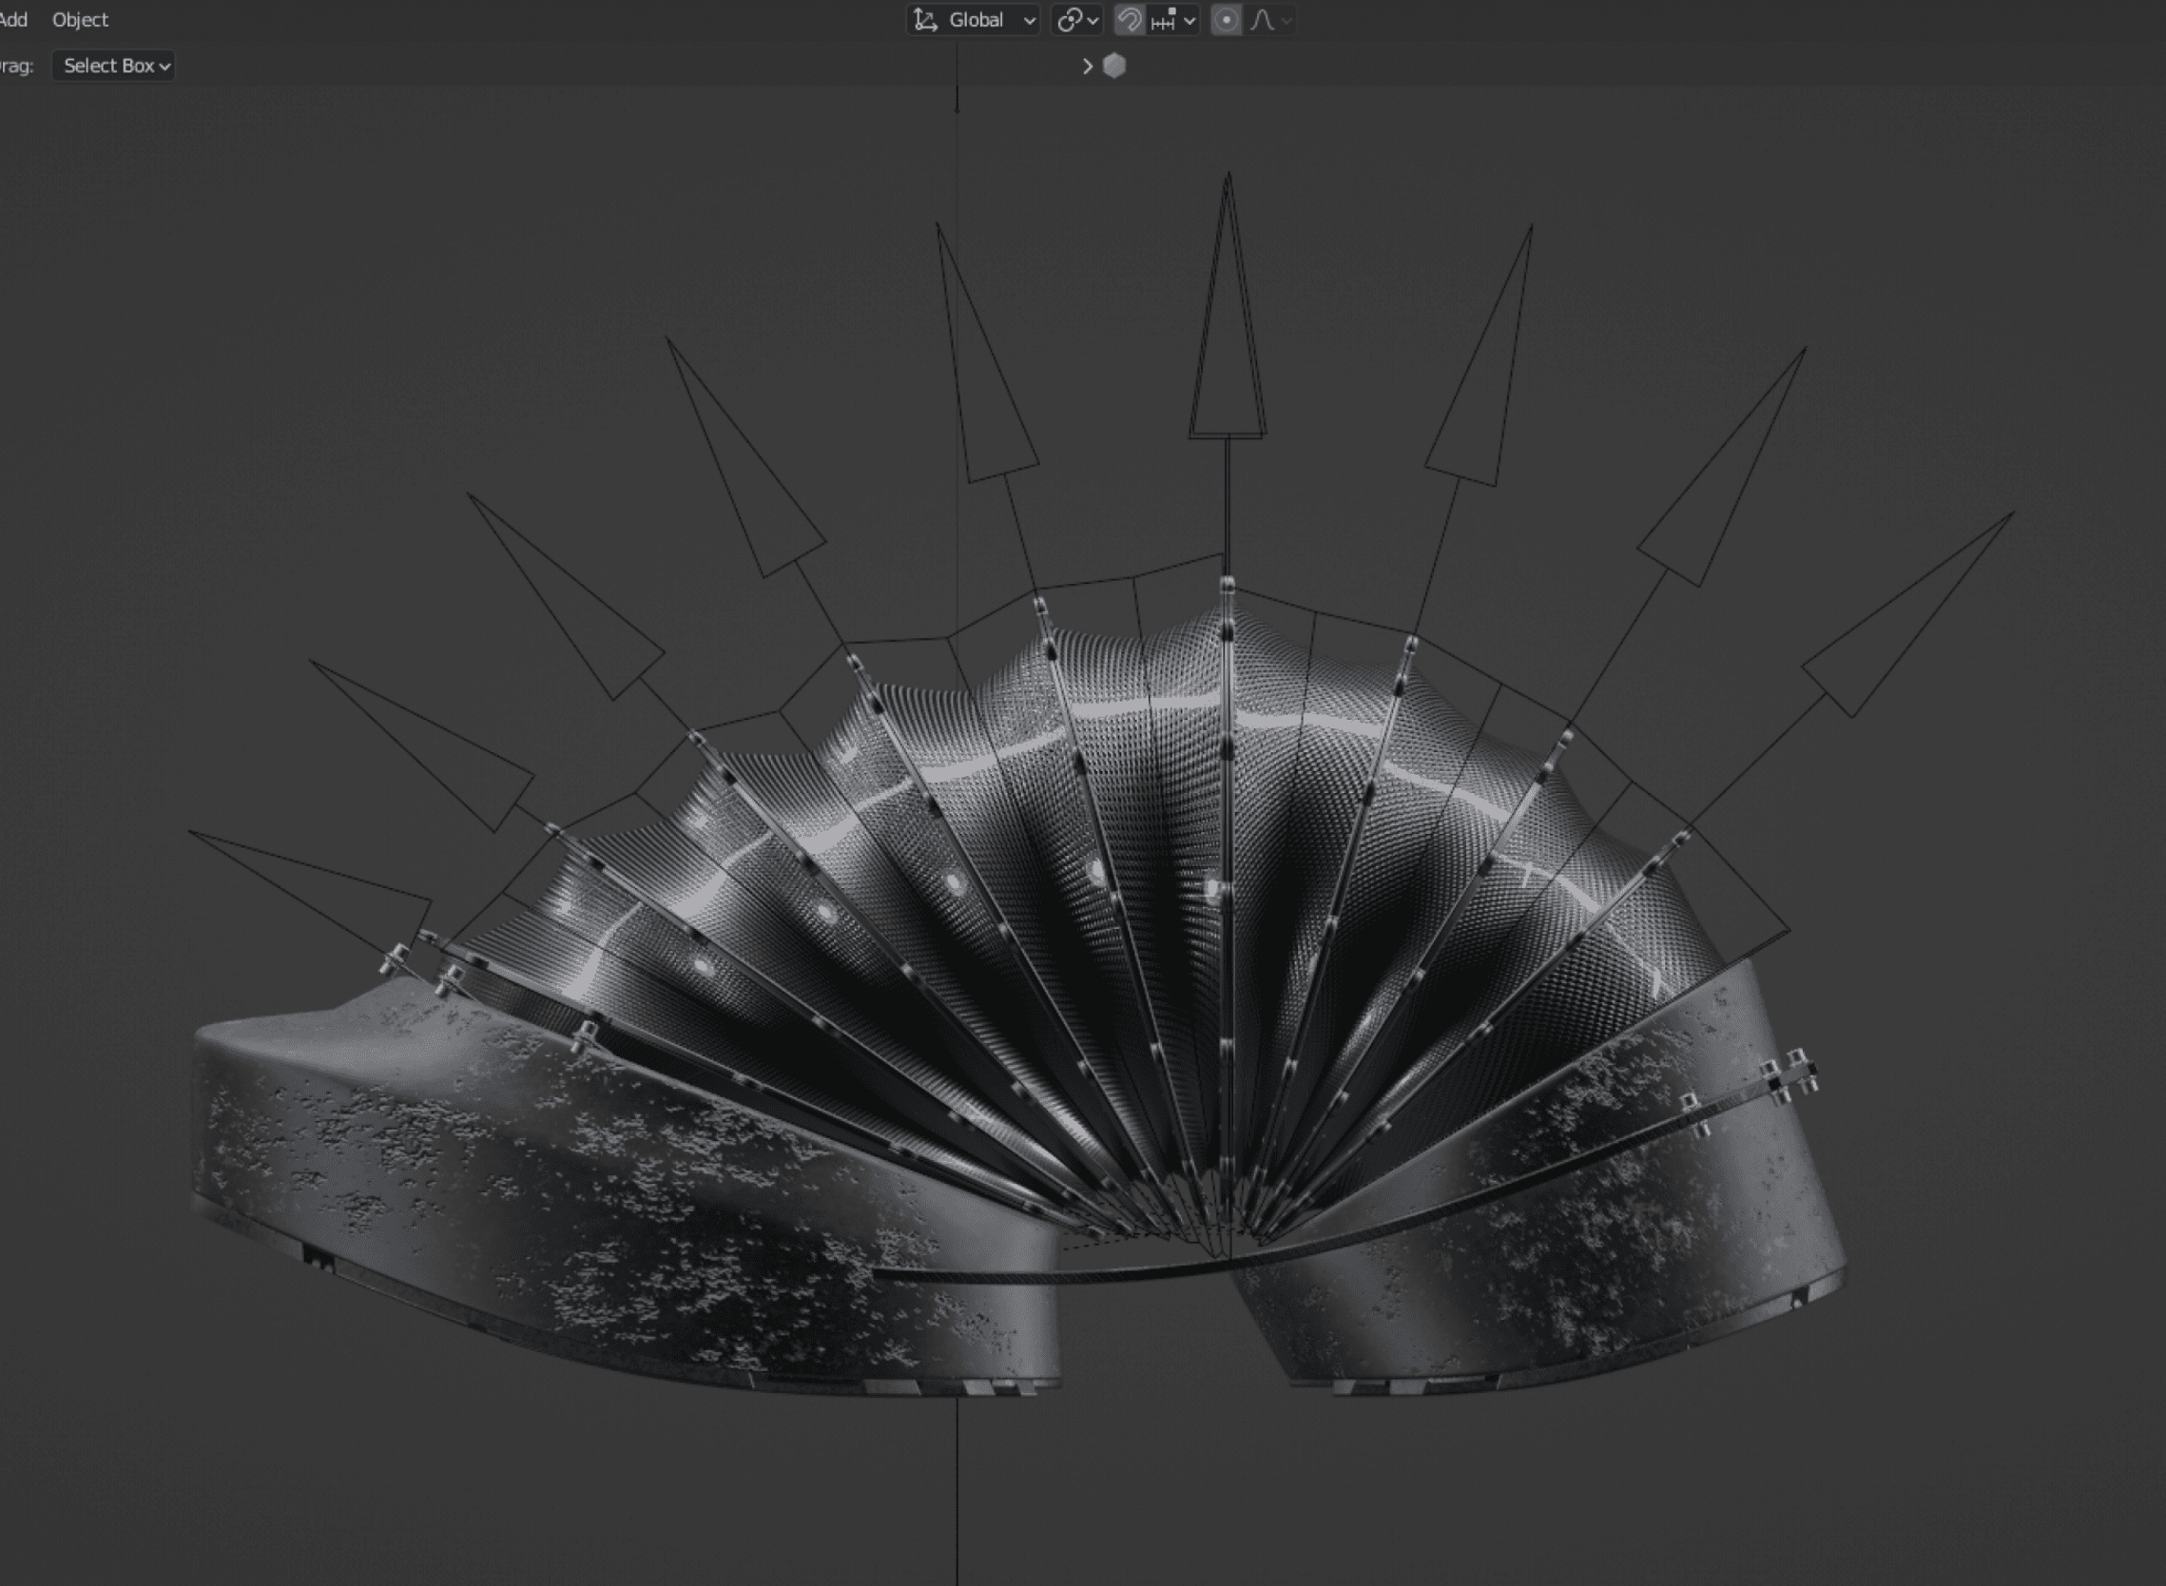Screen dimensions: 2166x1586
Task: Toggle the snap magnet icon
Action: tap(1130, 20)
